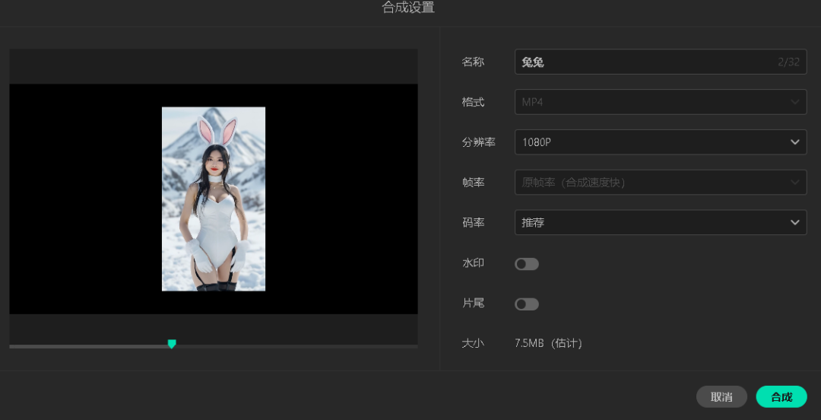Click the 2/32 character counter

(788, 62)
